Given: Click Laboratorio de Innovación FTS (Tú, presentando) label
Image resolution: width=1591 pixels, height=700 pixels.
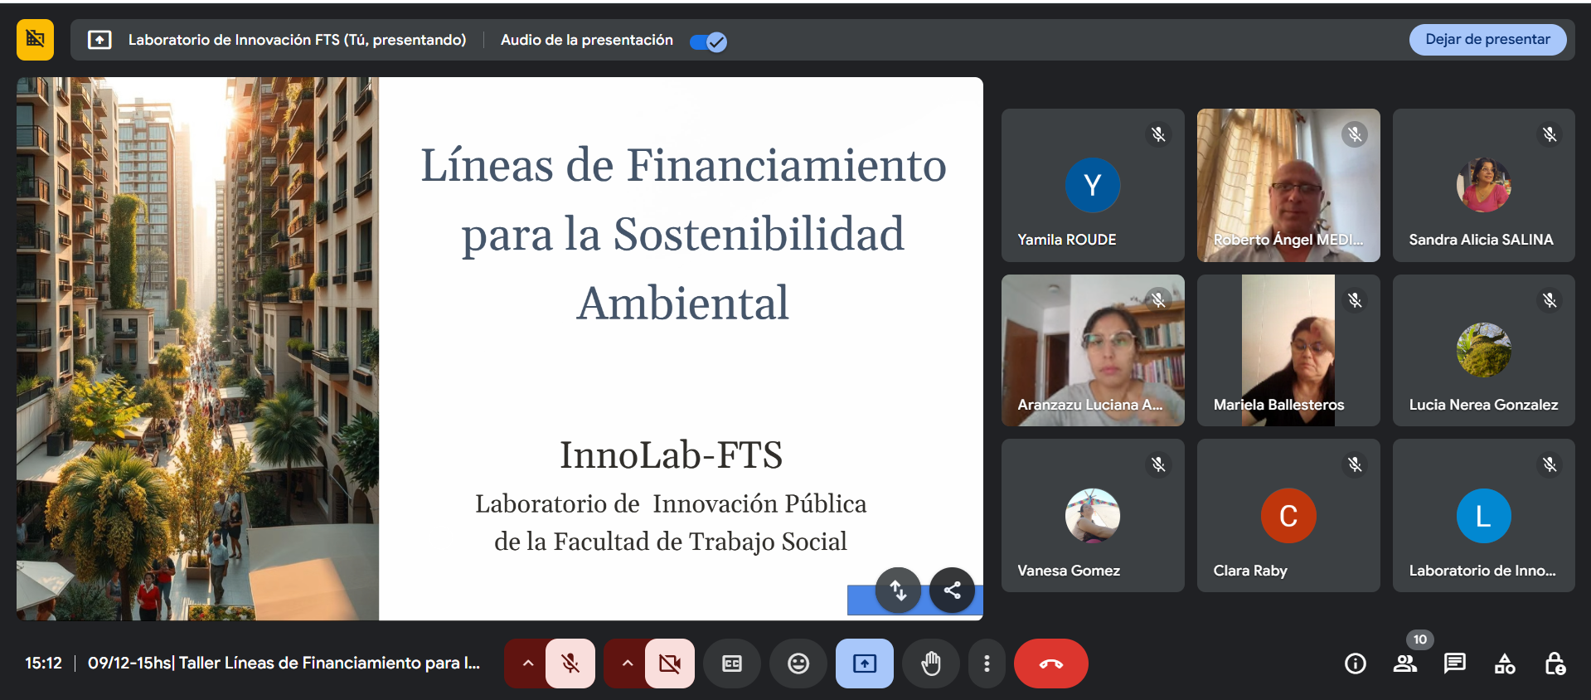Looking at the screenshot, I should [297, 40].
